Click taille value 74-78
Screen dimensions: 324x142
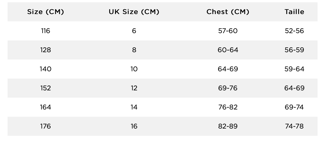pyautogui.click(x=294, y=126)
